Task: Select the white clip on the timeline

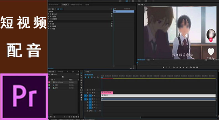Action: pyautogui.click(x=158, y=96)
